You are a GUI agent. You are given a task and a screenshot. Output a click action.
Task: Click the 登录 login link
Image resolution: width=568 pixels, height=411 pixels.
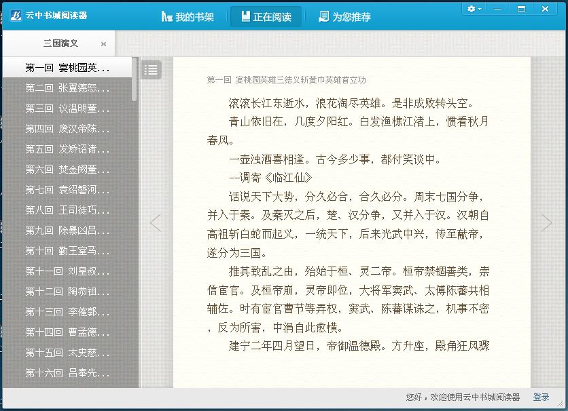click(542, 396)
